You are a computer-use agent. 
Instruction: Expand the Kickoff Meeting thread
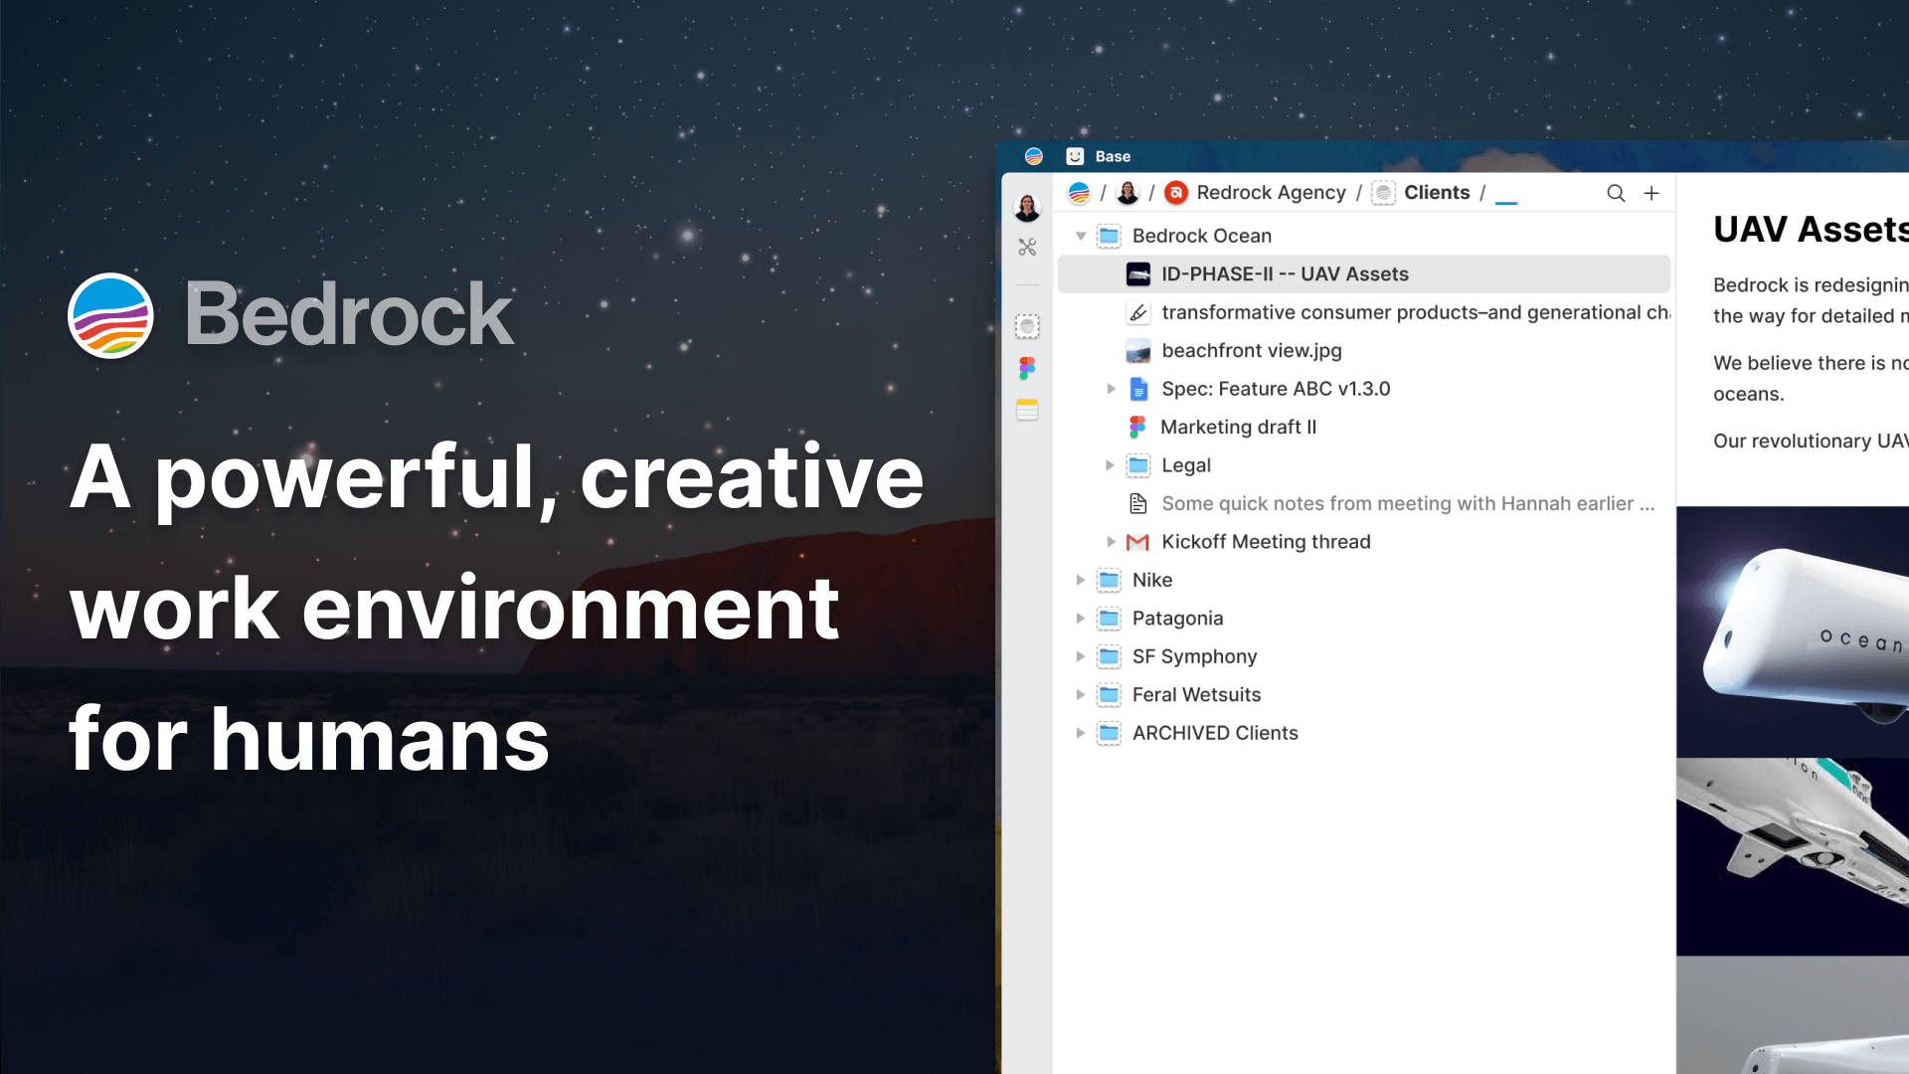tap(1111, 542)
